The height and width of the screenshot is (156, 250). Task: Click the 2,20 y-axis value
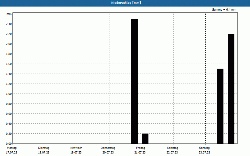(x=9, y=34)
